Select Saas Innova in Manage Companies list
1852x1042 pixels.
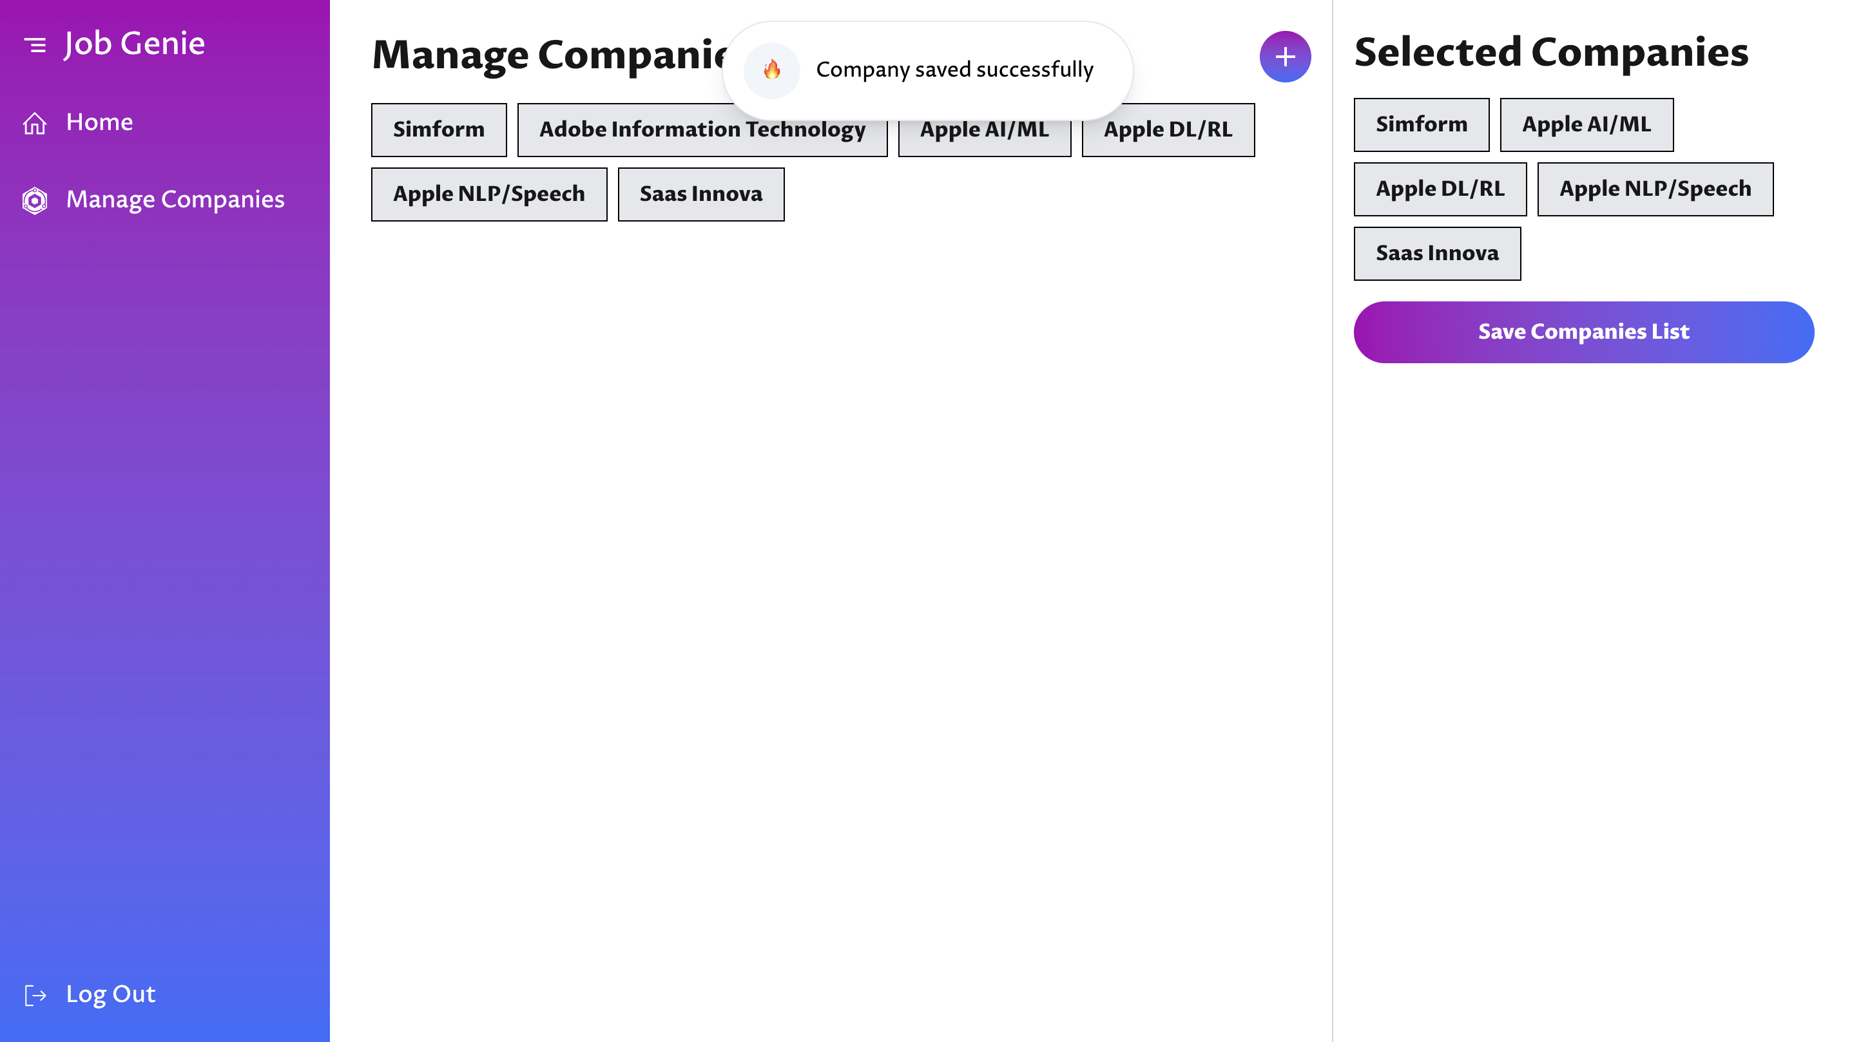tap(701, 194)
